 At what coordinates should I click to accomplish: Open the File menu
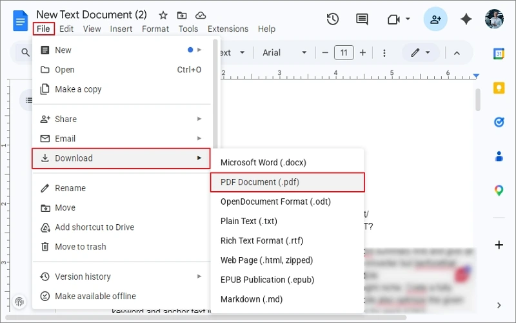43,29
